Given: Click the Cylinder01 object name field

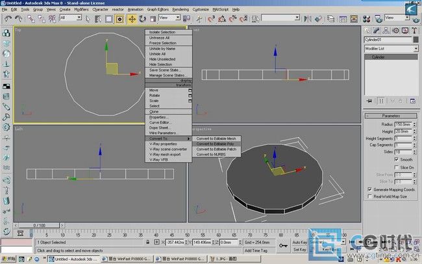Looking at the screenshot, I should tap(388, 40).
